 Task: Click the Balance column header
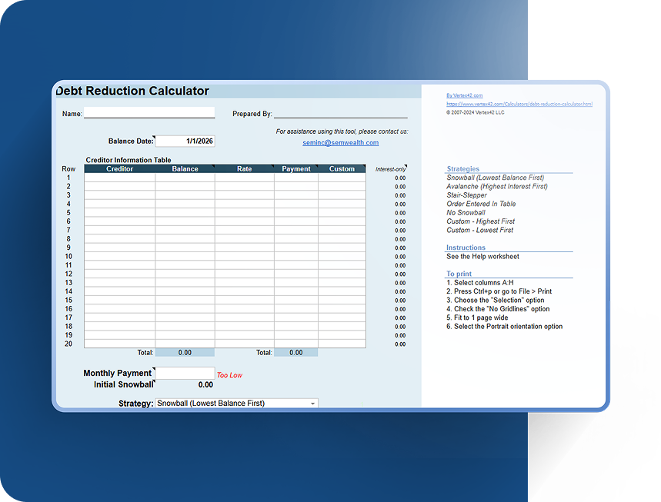coord(185,169)
